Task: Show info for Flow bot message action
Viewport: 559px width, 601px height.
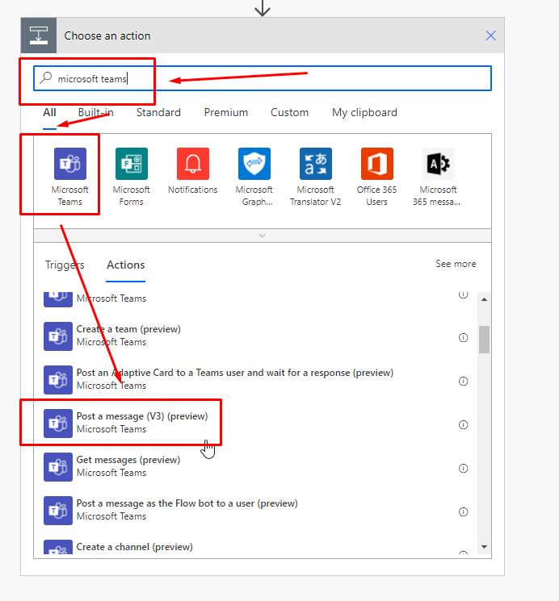Action: [464, 512]
